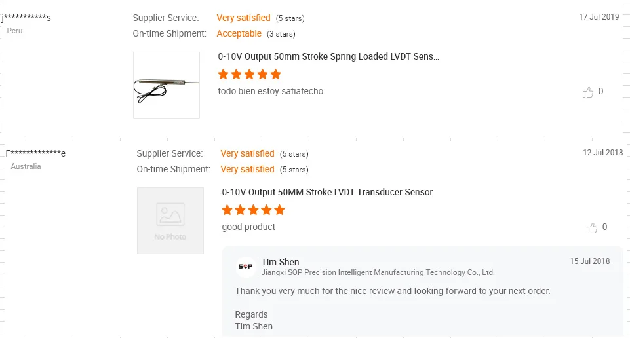The height and width of the screenshot is (338, 630).
Task: Like the Peru buyer's review with thumbs-up
Action: (x=588, y=92)
